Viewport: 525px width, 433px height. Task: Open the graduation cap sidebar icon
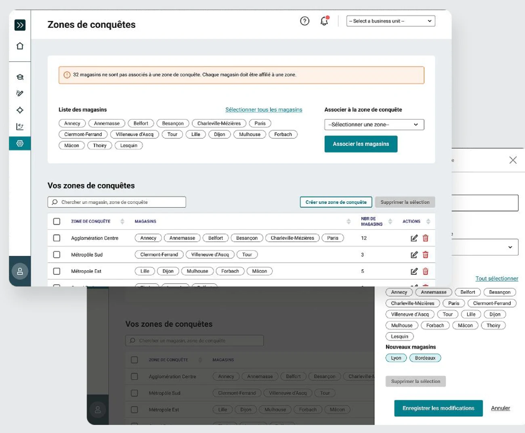20,77
